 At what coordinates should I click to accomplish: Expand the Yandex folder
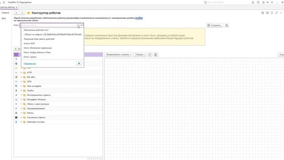coord(21,91)
